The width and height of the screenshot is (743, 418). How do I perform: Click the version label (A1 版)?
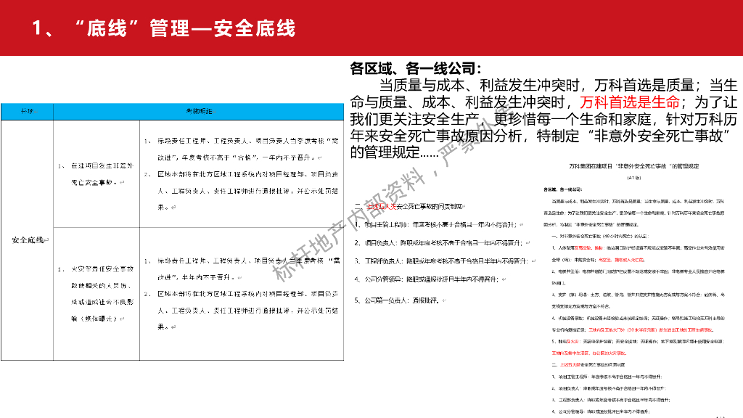[633, 178]
